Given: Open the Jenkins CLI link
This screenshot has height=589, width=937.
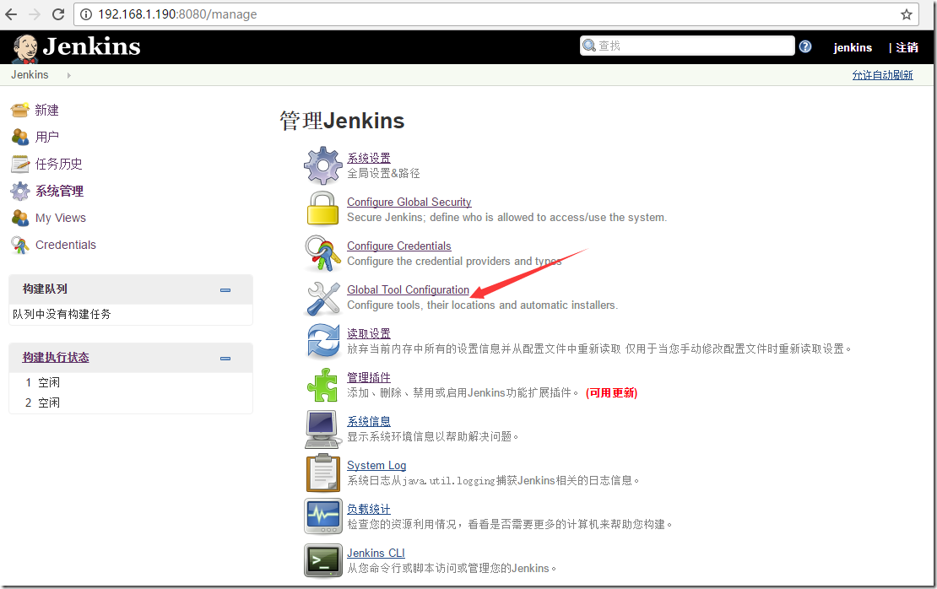Looking at the screenshot, I should coord(376,554).
